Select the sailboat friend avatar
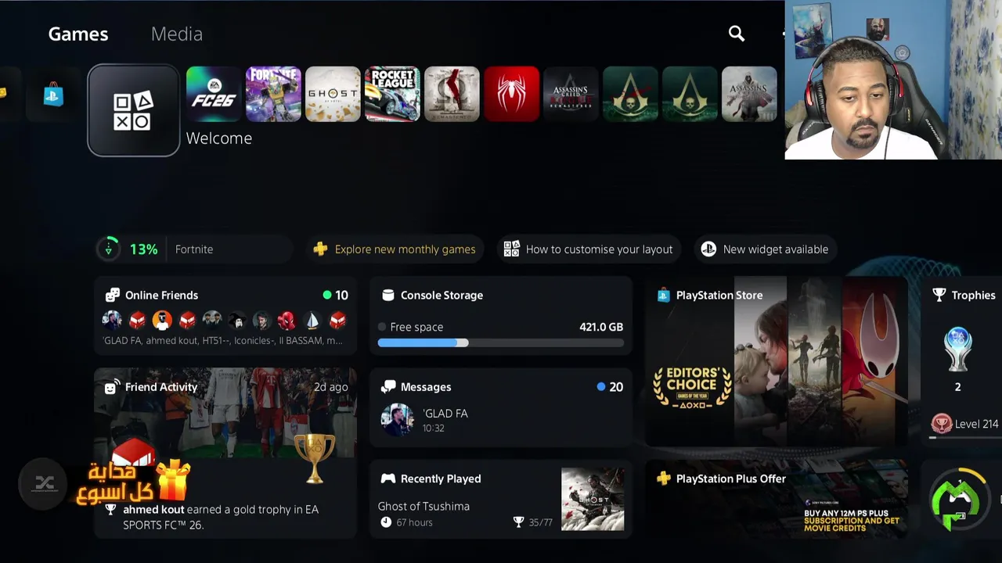Screen dimensions: 1002x563 pyautogui.click(x=312, y=319)
